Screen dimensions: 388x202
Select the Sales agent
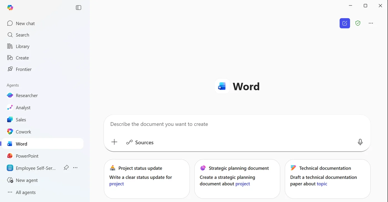[x=42, y=120]
